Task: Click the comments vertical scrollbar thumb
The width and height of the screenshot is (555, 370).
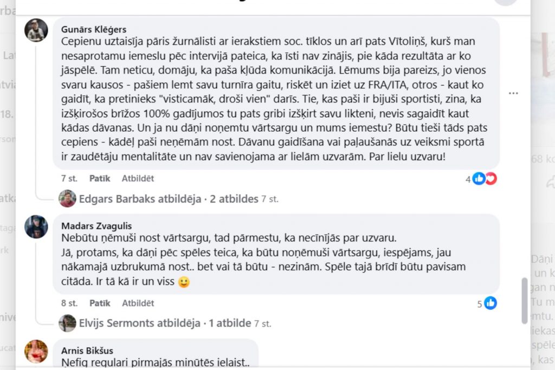Action: tap(524, 301)
